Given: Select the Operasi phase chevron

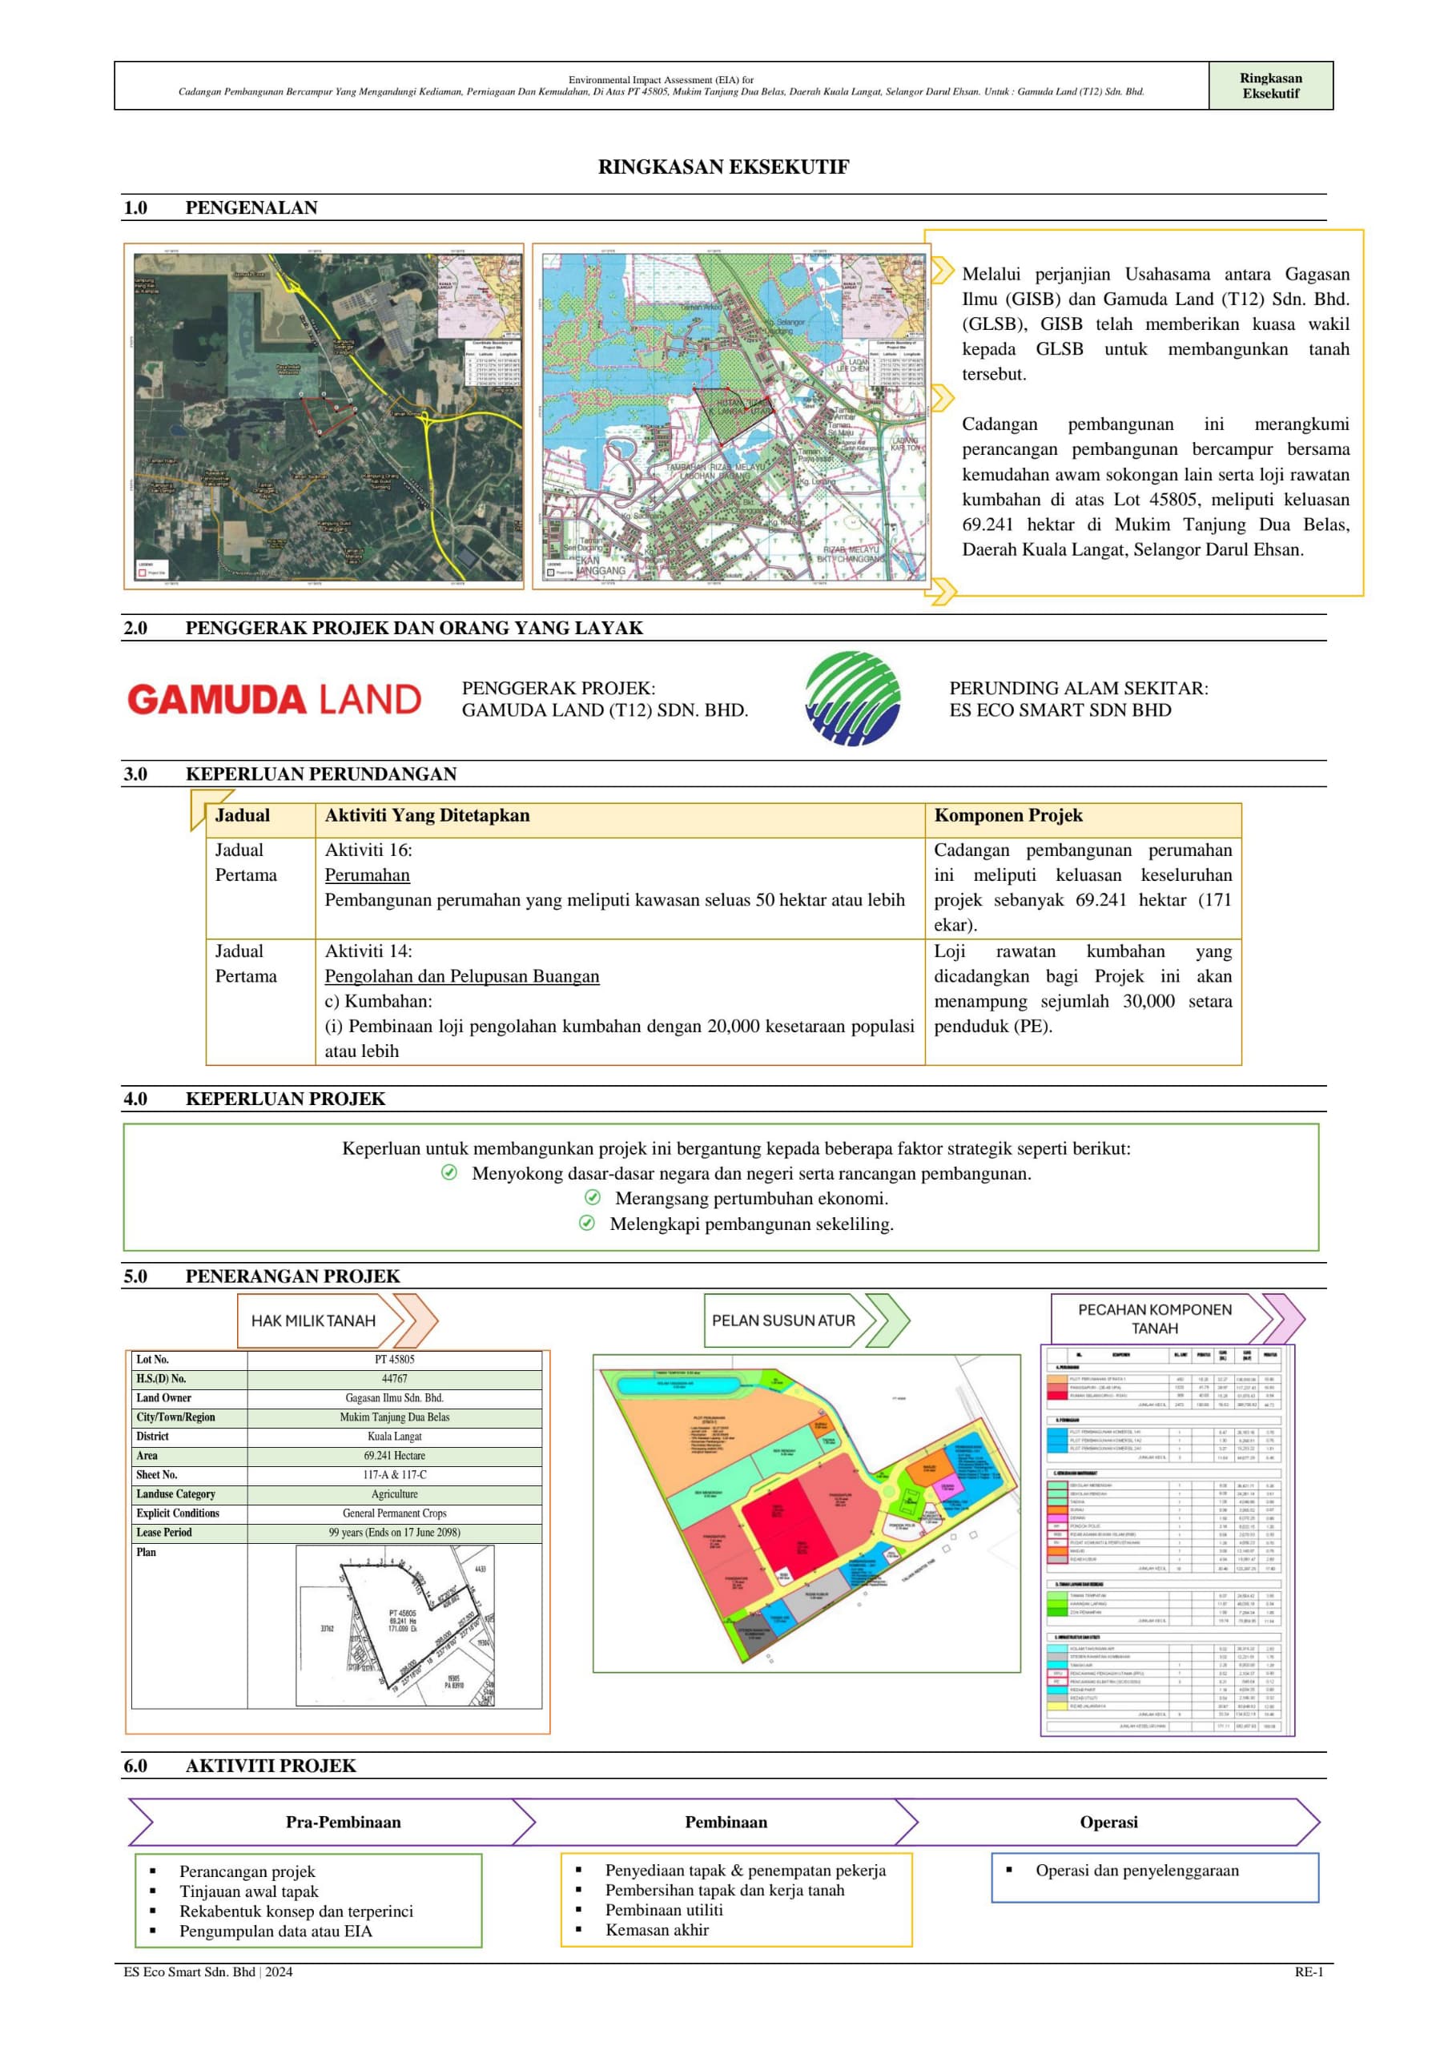Looking at the screenshot, I should coord(1108,1823).
